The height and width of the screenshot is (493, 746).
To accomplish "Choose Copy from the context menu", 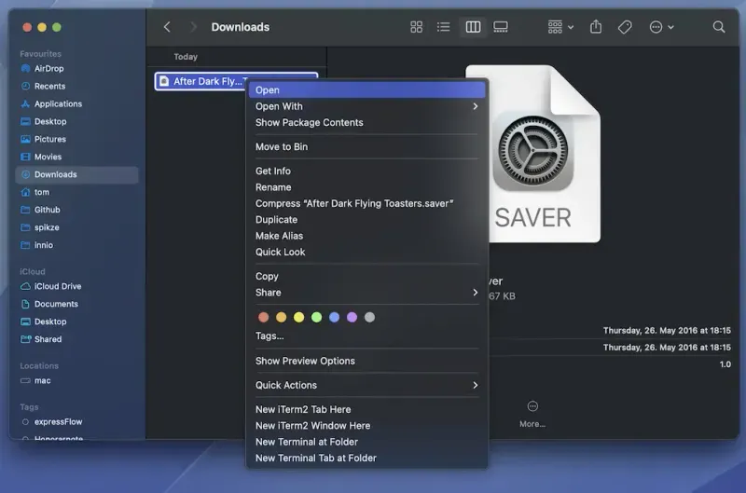I will coord(366,276).
